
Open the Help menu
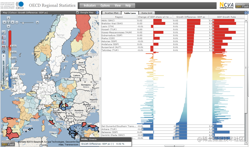(x=128, y=5)
